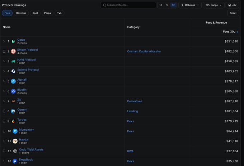Click the Suilend Protocol logo icon
The height and width of the screenshot is (166, 244).
[13, 71]
